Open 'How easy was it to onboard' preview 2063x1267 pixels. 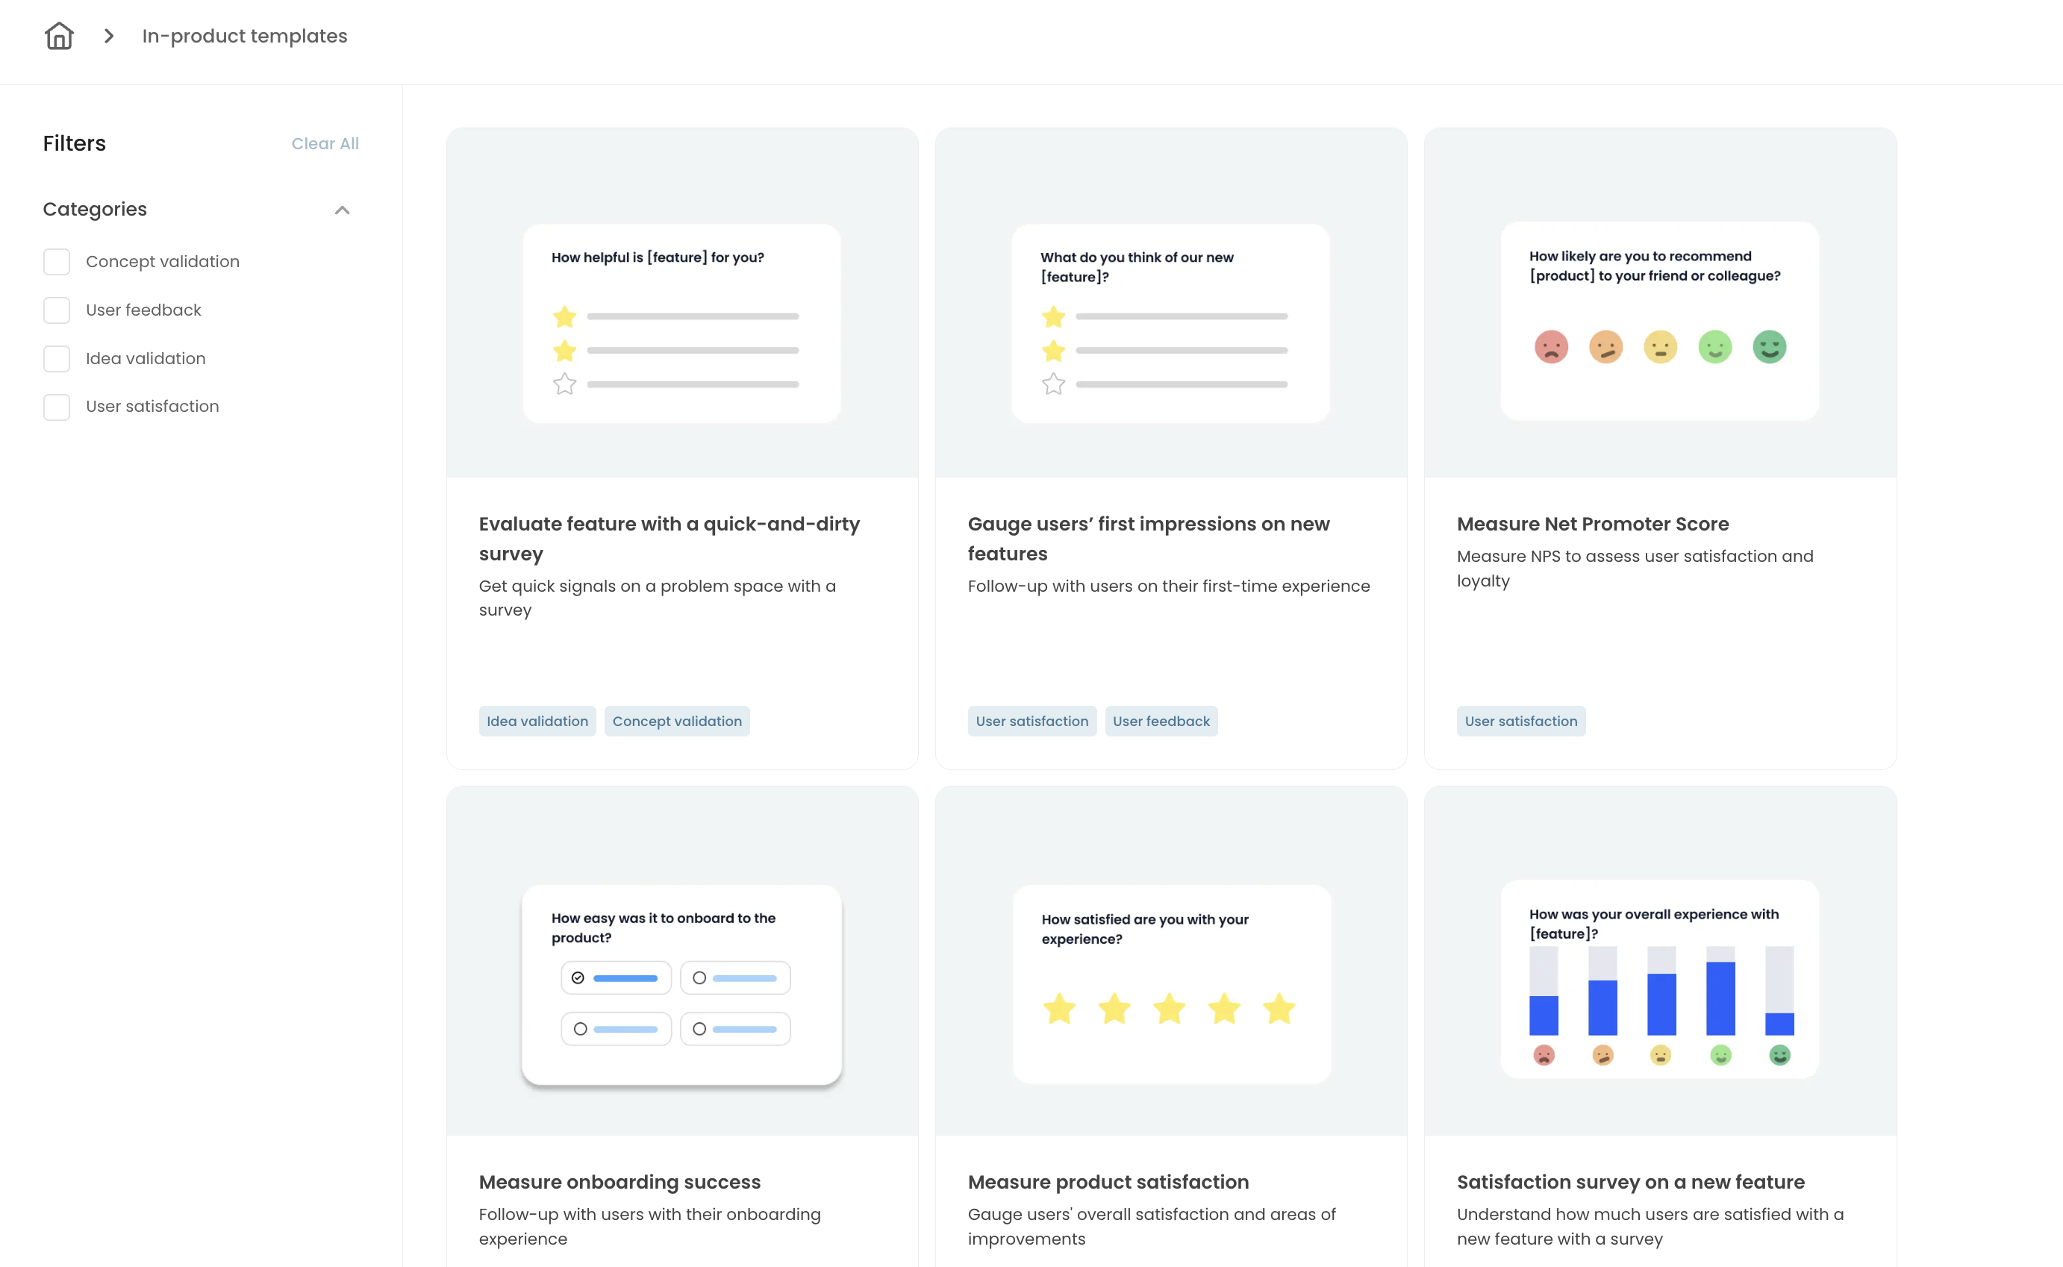pyautogui.click(x=681, y=985)
